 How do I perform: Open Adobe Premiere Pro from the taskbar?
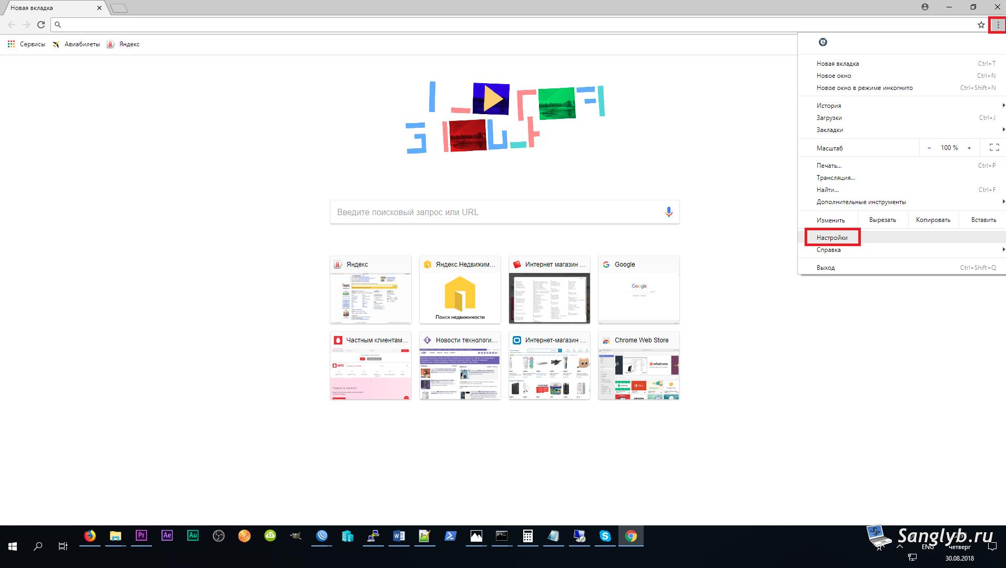pyautogui.click(x=141, y=536)
